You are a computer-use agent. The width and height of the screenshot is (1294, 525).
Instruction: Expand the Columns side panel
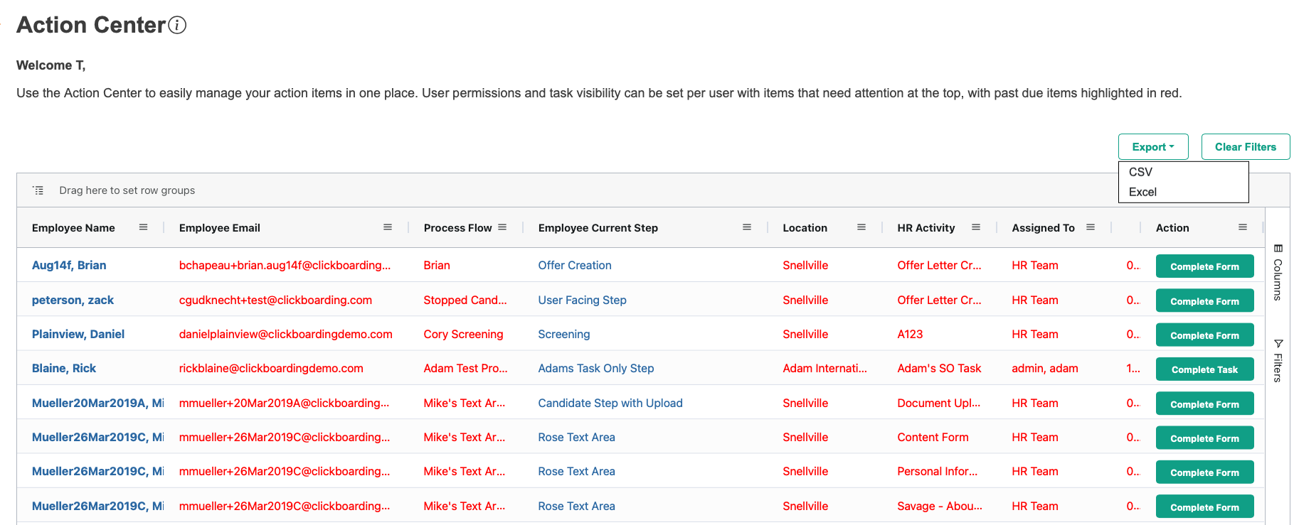click(x=1278, y=272)
